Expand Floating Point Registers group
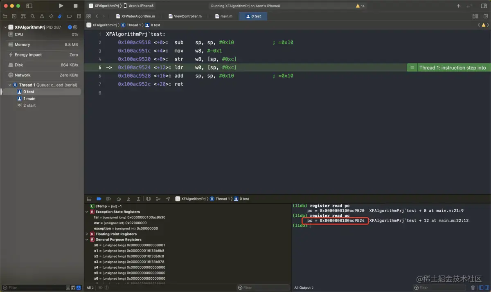 click(87, 234)
